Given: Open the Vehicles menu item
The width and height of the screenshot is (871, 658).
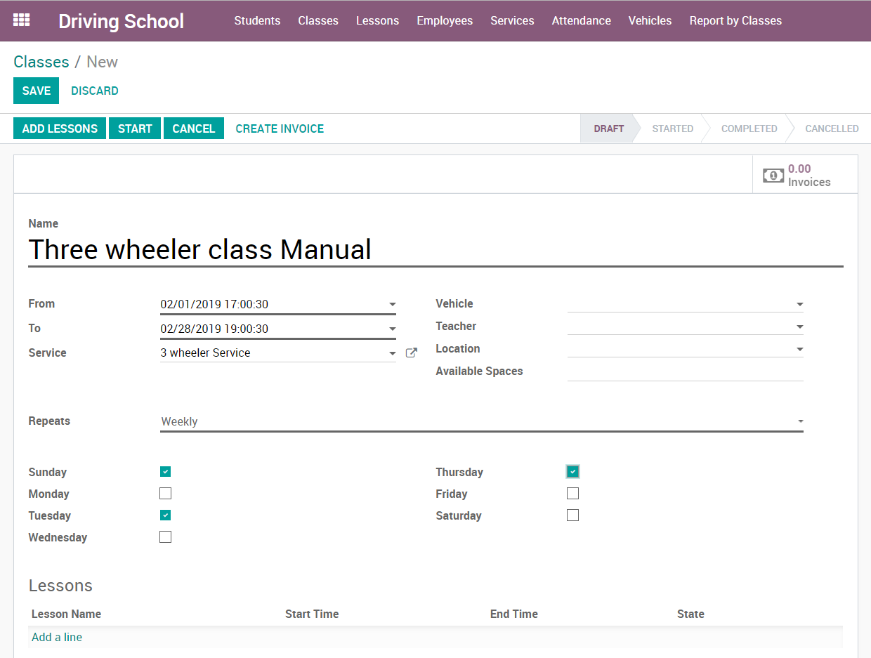Looking at the screenshot, I should [x=650, y=20].
